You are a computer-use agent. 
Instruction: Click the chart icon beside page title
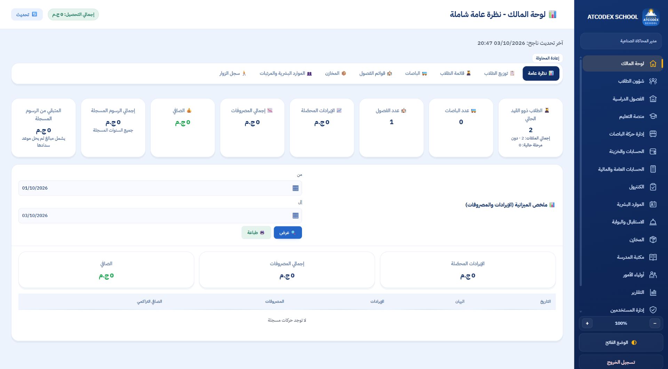click(552, 14)
